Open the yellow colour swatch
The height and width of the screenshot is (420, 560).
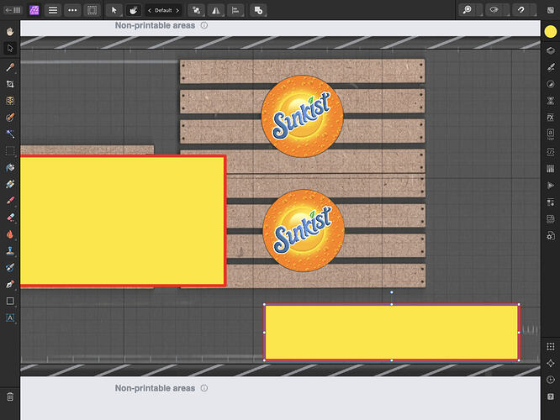pyautogui.click(x=551, y=31)
